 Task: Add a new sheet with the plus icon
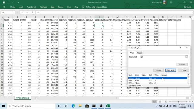coord(37,98)
